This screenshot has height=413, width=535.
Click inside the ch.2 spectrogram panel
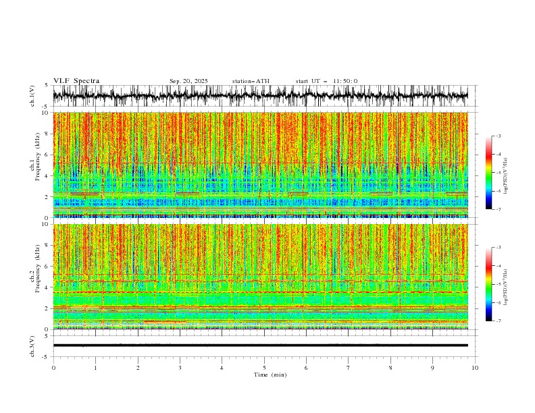point(260,277)
